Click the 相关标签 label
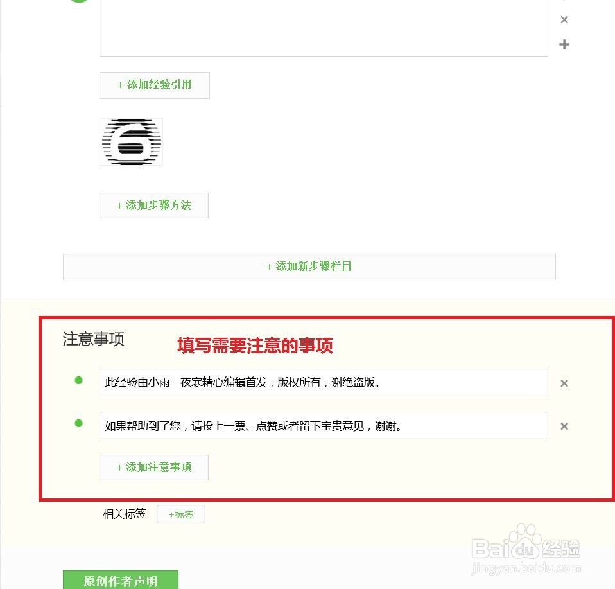The width and height of the screenshot is (615, 589). [125, 514]
